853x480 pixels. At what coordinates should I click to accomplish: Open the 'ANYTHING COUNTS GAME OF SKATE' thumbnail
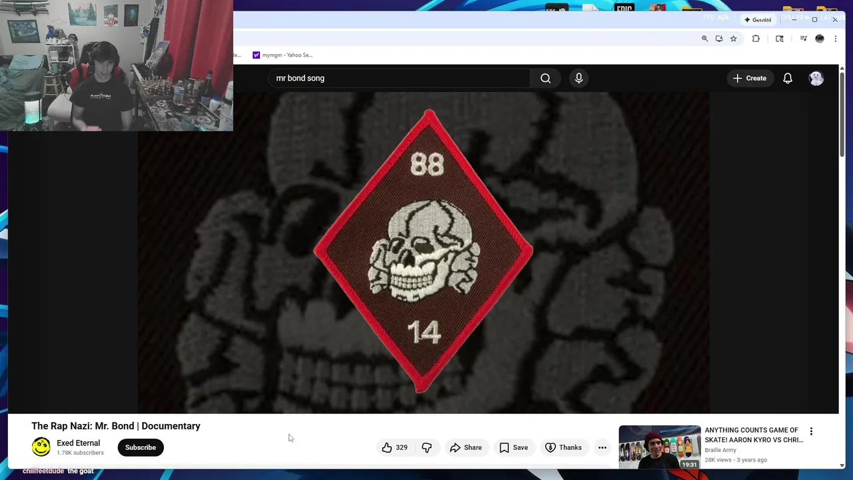point(660,447)
